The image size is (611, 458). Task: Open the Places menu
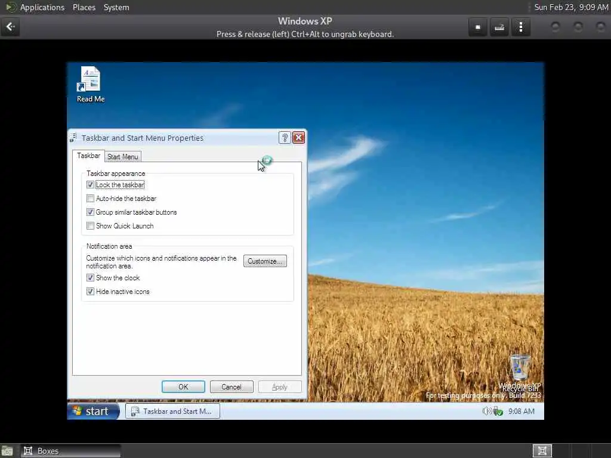click(84, 7)
